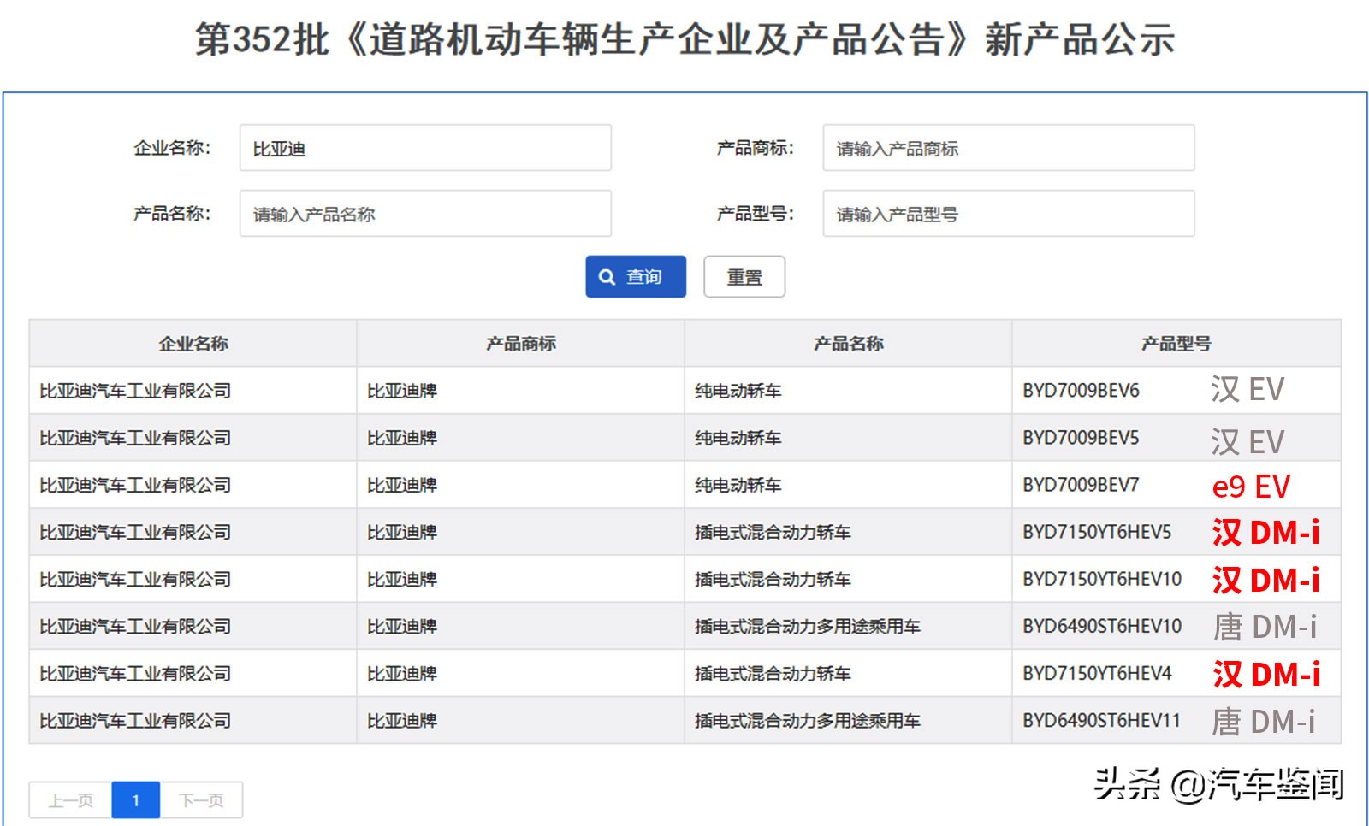Click the 企业名称 column header
1369x826 pixels.
click(x=193, y=344)
